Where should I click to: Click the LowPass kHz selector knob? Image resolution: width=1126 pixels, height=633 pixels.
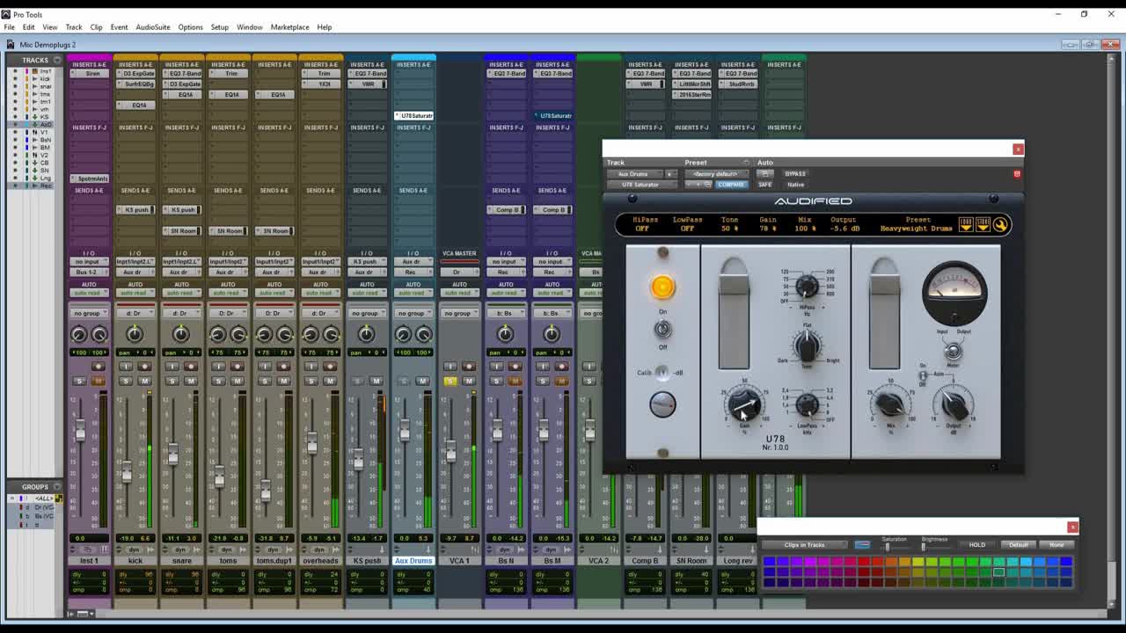(807, 404)
